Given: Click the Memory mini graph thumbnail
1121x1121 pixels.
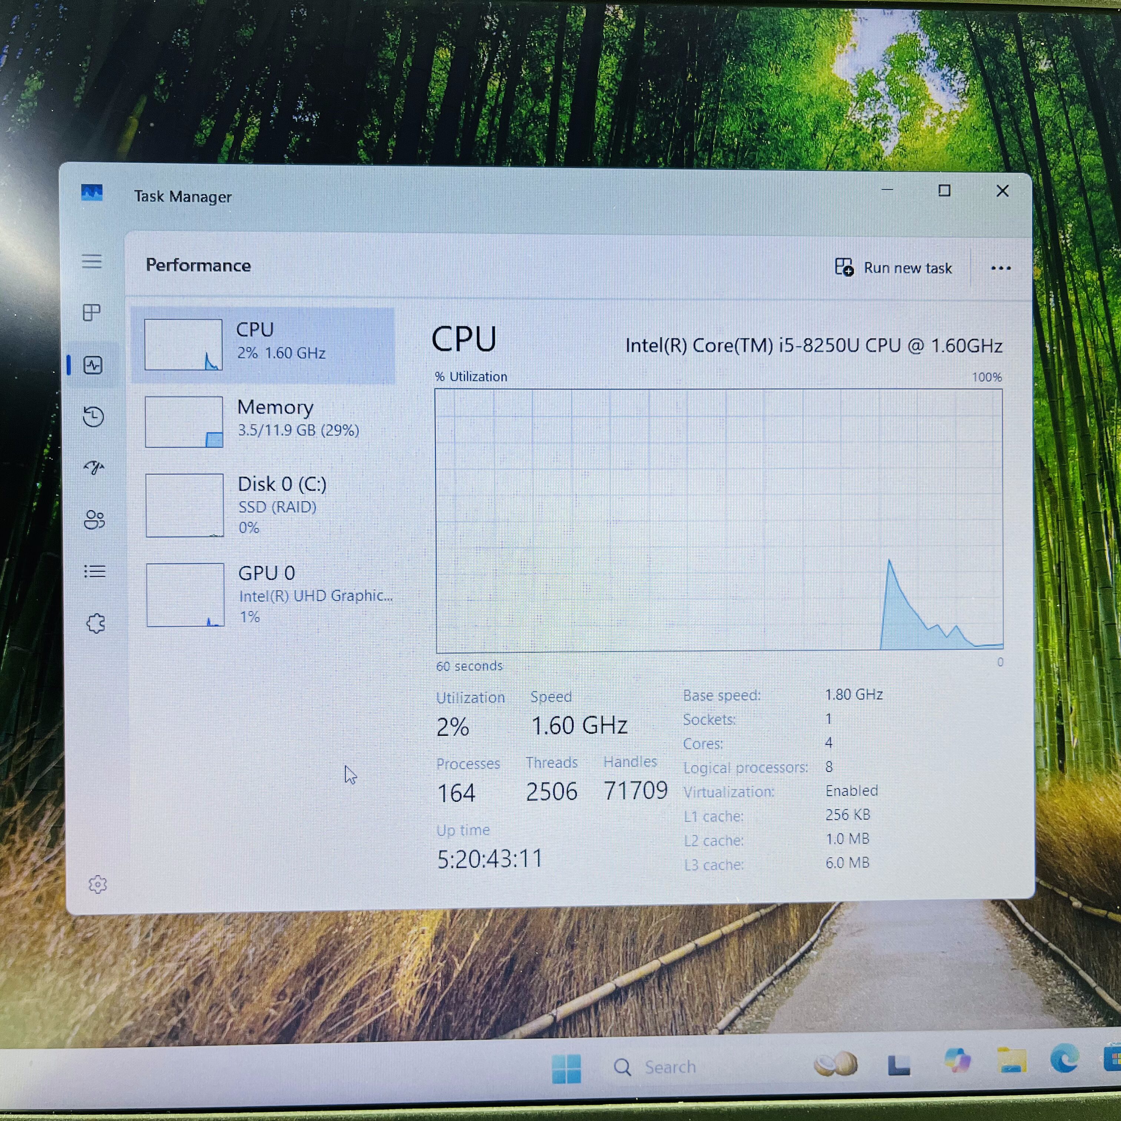Looking at the screenshot, I should [x=184, y=422].
